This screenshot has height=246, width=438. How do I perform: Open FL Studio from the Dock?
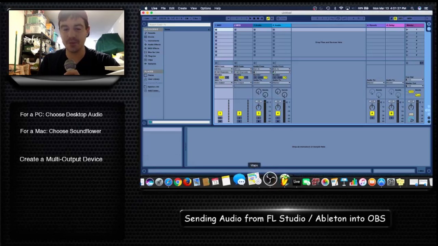click(x=284, y=180)
